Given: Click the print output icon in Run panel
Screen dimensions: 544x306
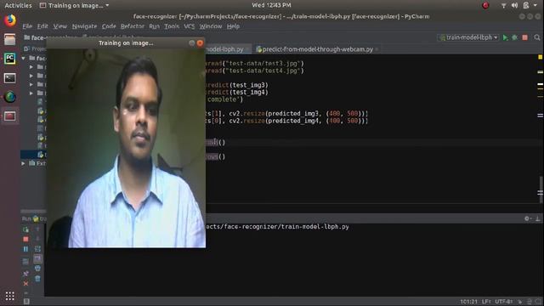Looking at the screenshot, I should (37, 269).
